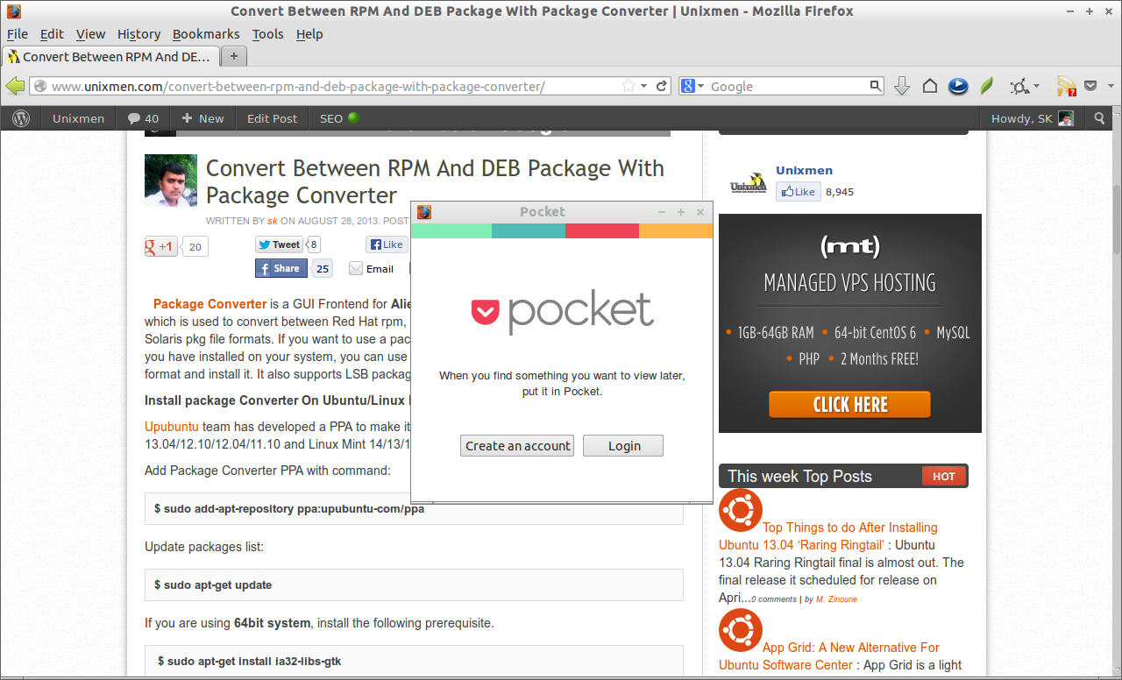The image size is (1122, 680).
Task: Click Edit Post in the admin bar
Action: (x=272, y=118)
